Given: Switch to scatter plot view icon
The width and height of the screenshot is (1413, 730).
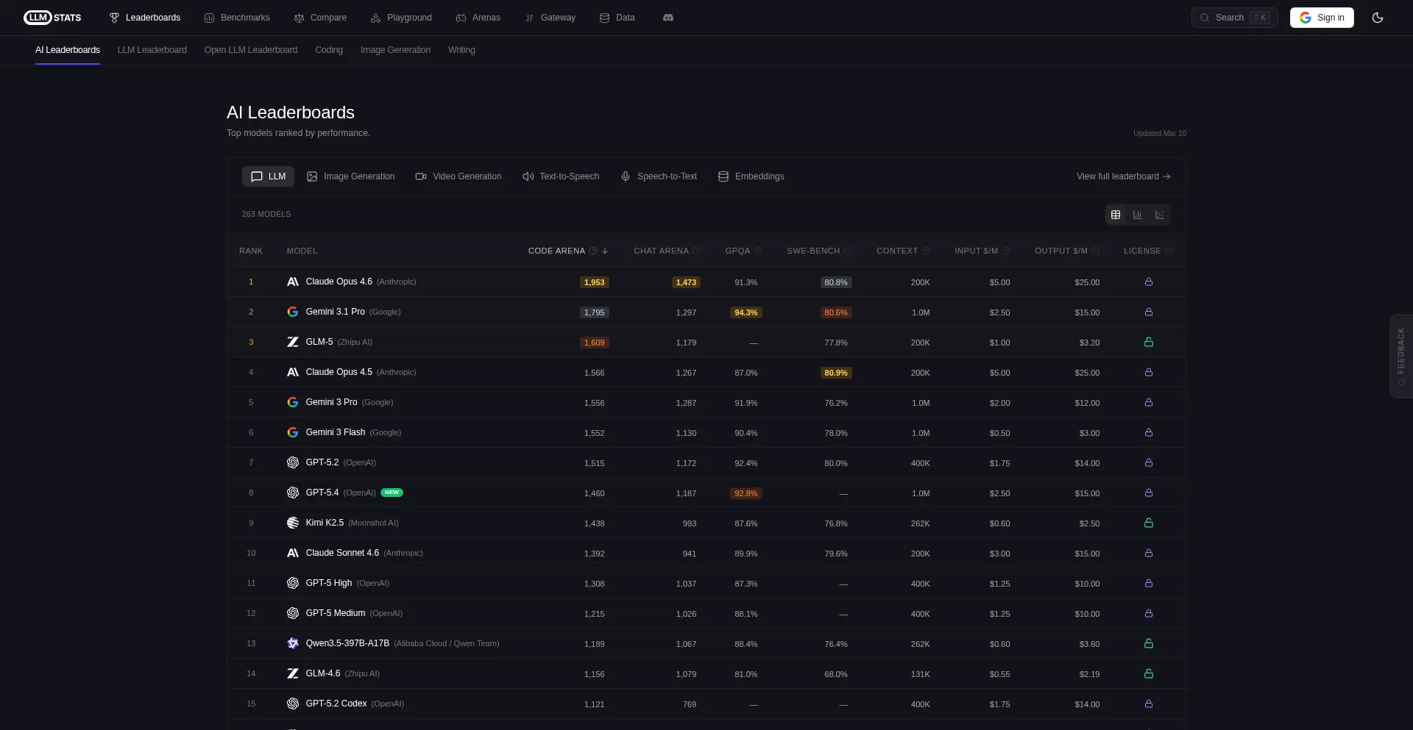Looking at the screenshot, I should pyautogui.click(x=1160, y=215).
